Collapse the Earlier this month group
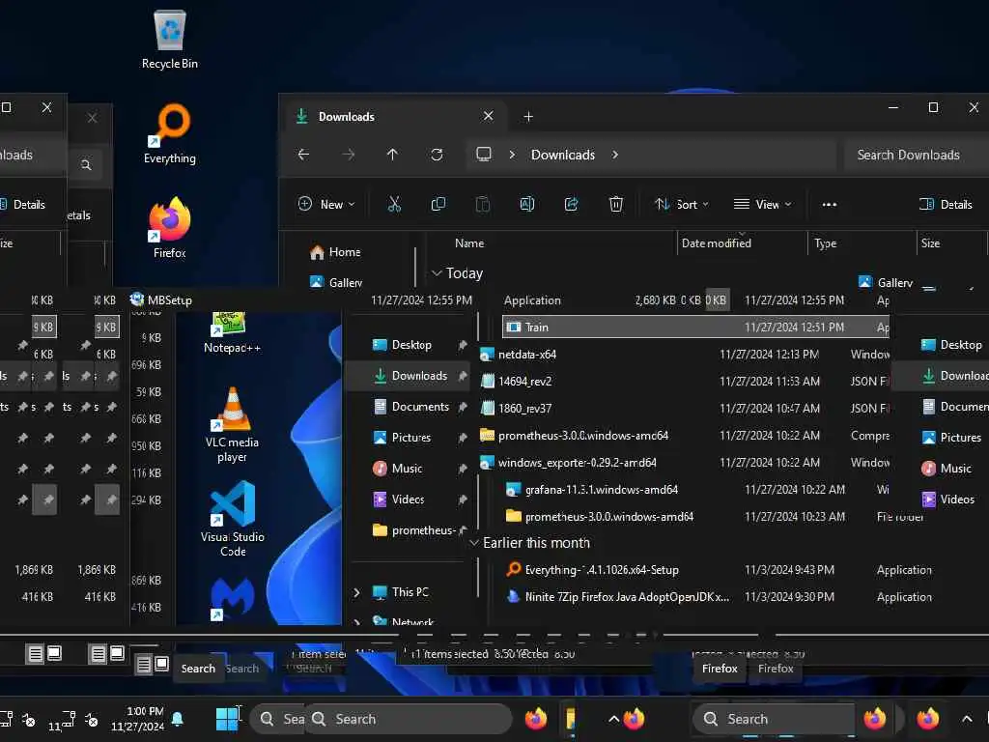The width and height of the screenshot is (989, 742). pos(474,543)
